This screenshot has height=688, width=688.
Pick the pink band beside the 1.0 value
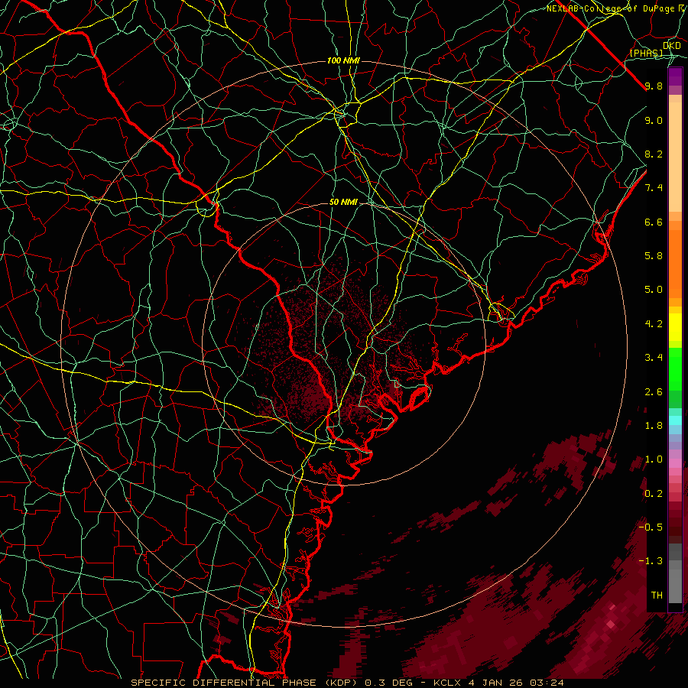click(675, 463)
